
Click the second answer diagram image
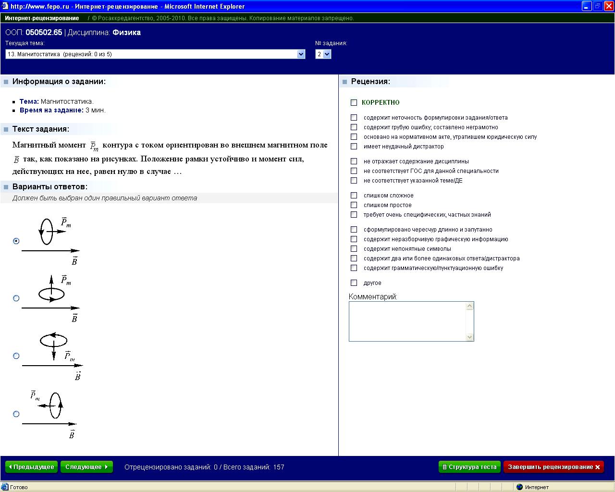coord(51,298)
